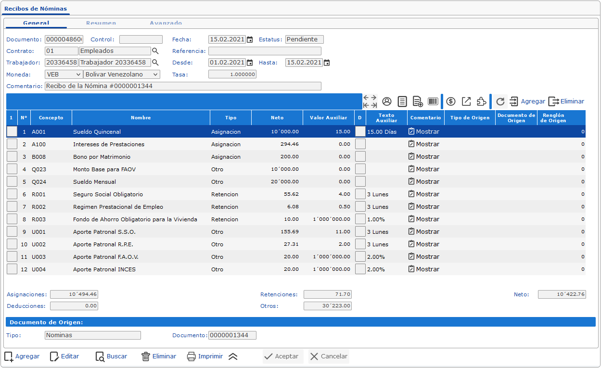Open the calendar picker next to Fecha
This screenshot has width=601, height=368.
(250, 40)
